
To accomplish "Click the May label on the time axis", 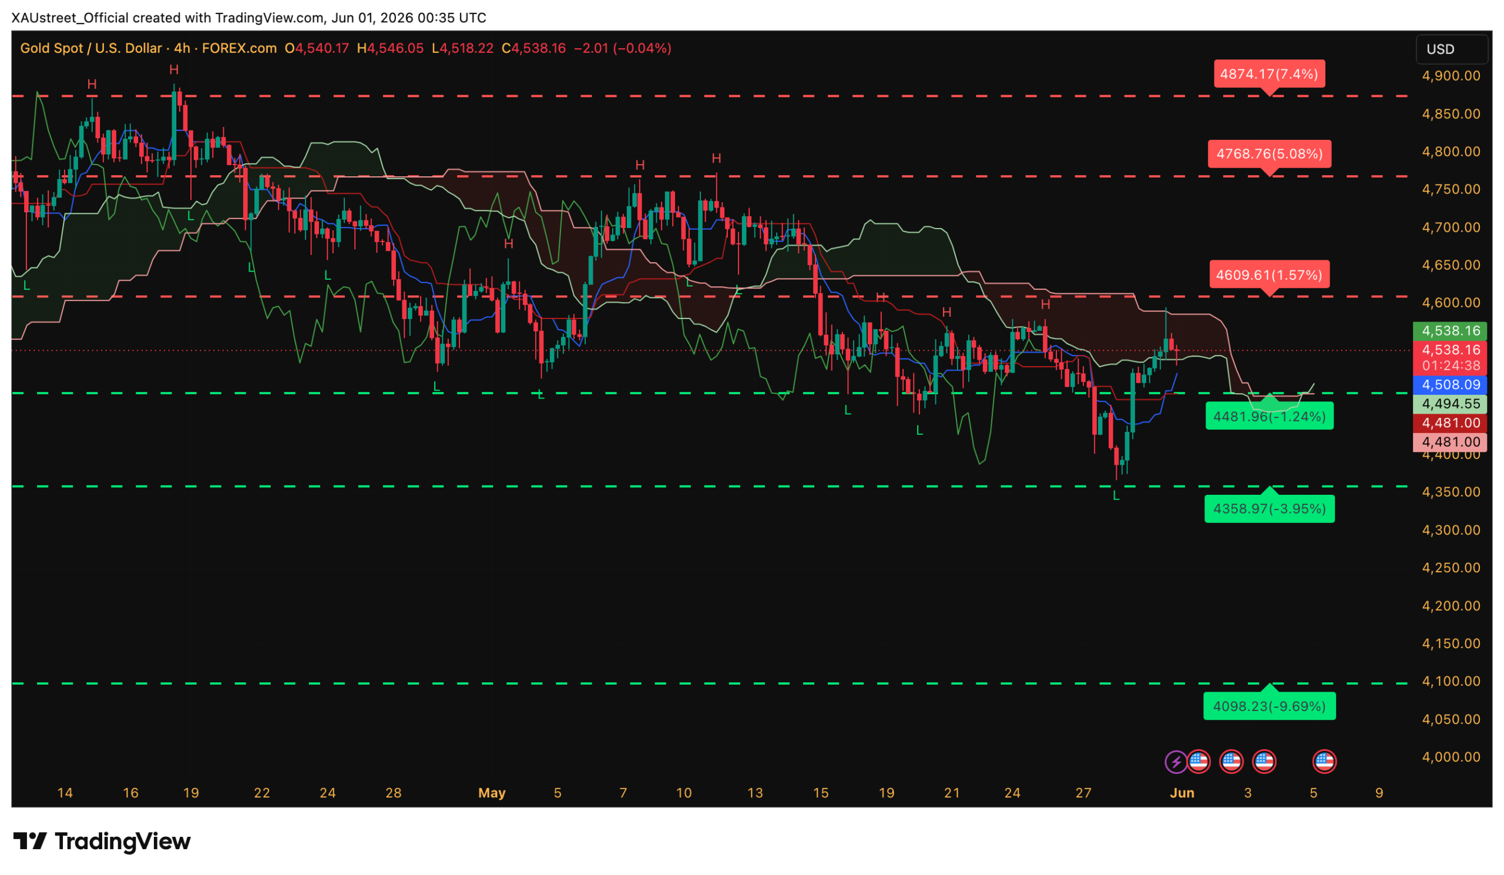I will [x=492, y=793].
